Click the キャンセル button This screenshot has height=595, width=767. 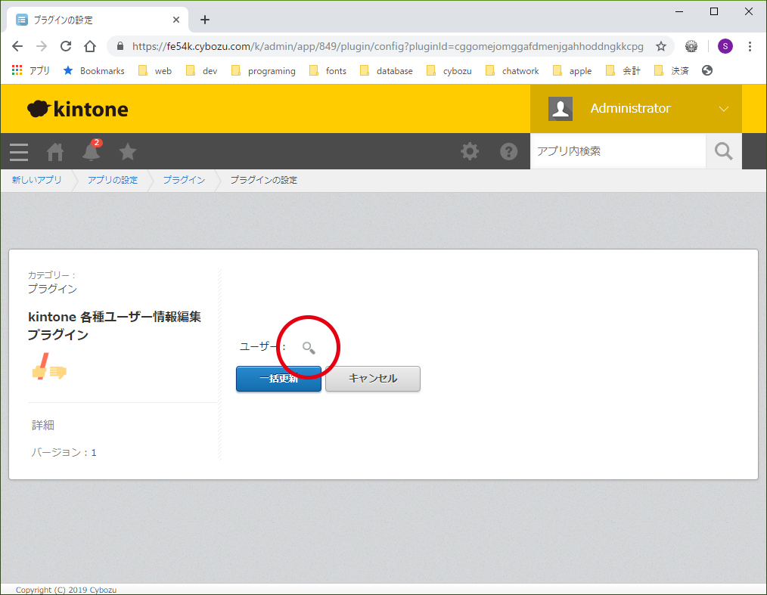tap(373, 379)
